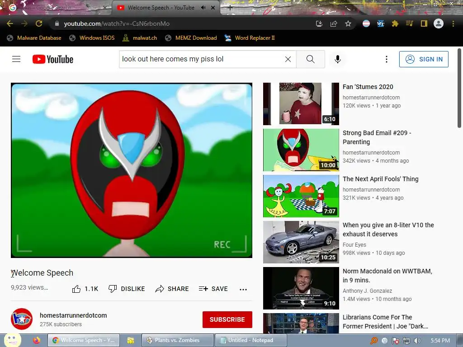This screenshot has width=463, height=347.
Task: Open the homestarrunnerdotcom channel name link
Action: click(73, 315)
